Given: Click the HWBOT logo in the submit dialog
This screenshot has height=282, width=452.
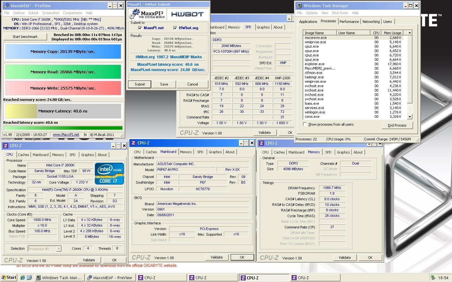Looking at the screenshot, I should (x=188, y=14).
